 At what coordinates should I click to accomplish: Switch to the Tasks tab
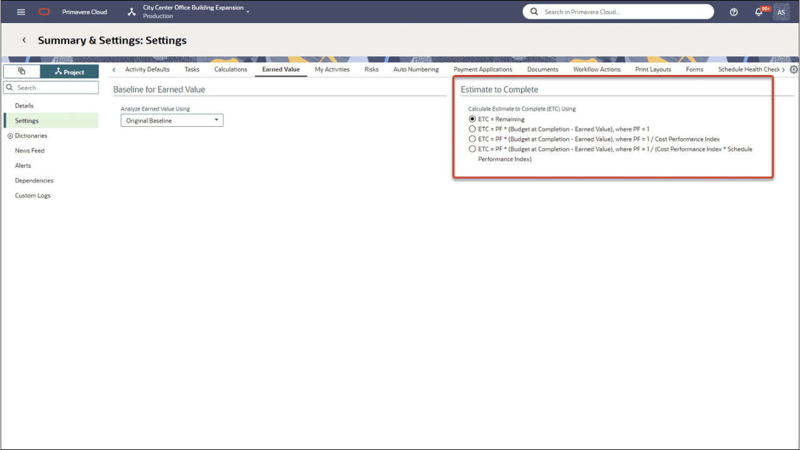(x=192, y=69)
